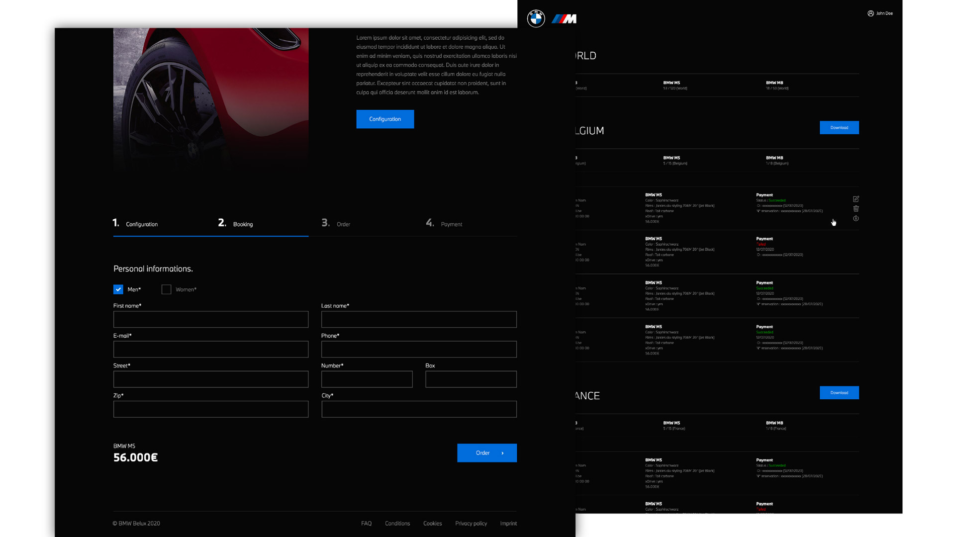Click the Order button with arrow
This screenshot has width=955, height=537.
(486, 453)
